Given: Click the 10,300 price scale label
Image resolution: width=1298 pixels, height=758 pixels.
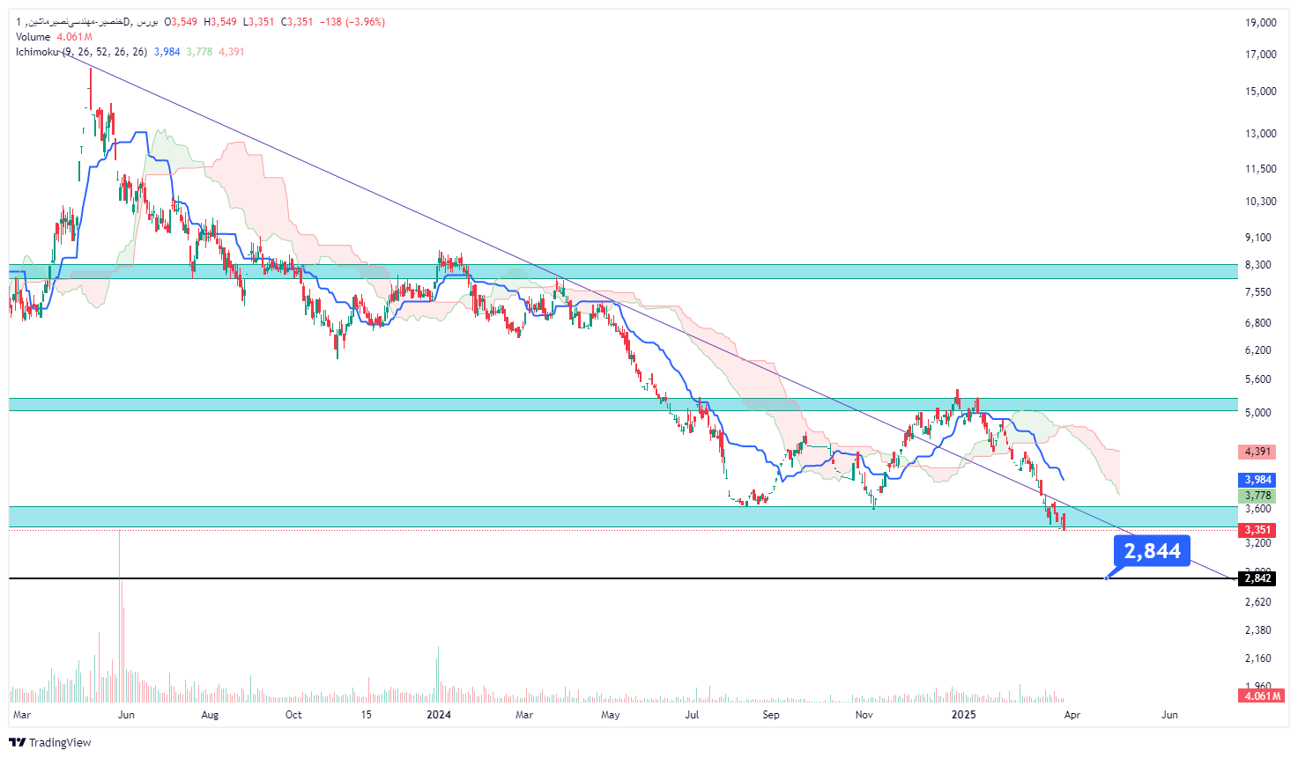Looking at the screenshot, I should [x=1261, y=202].
